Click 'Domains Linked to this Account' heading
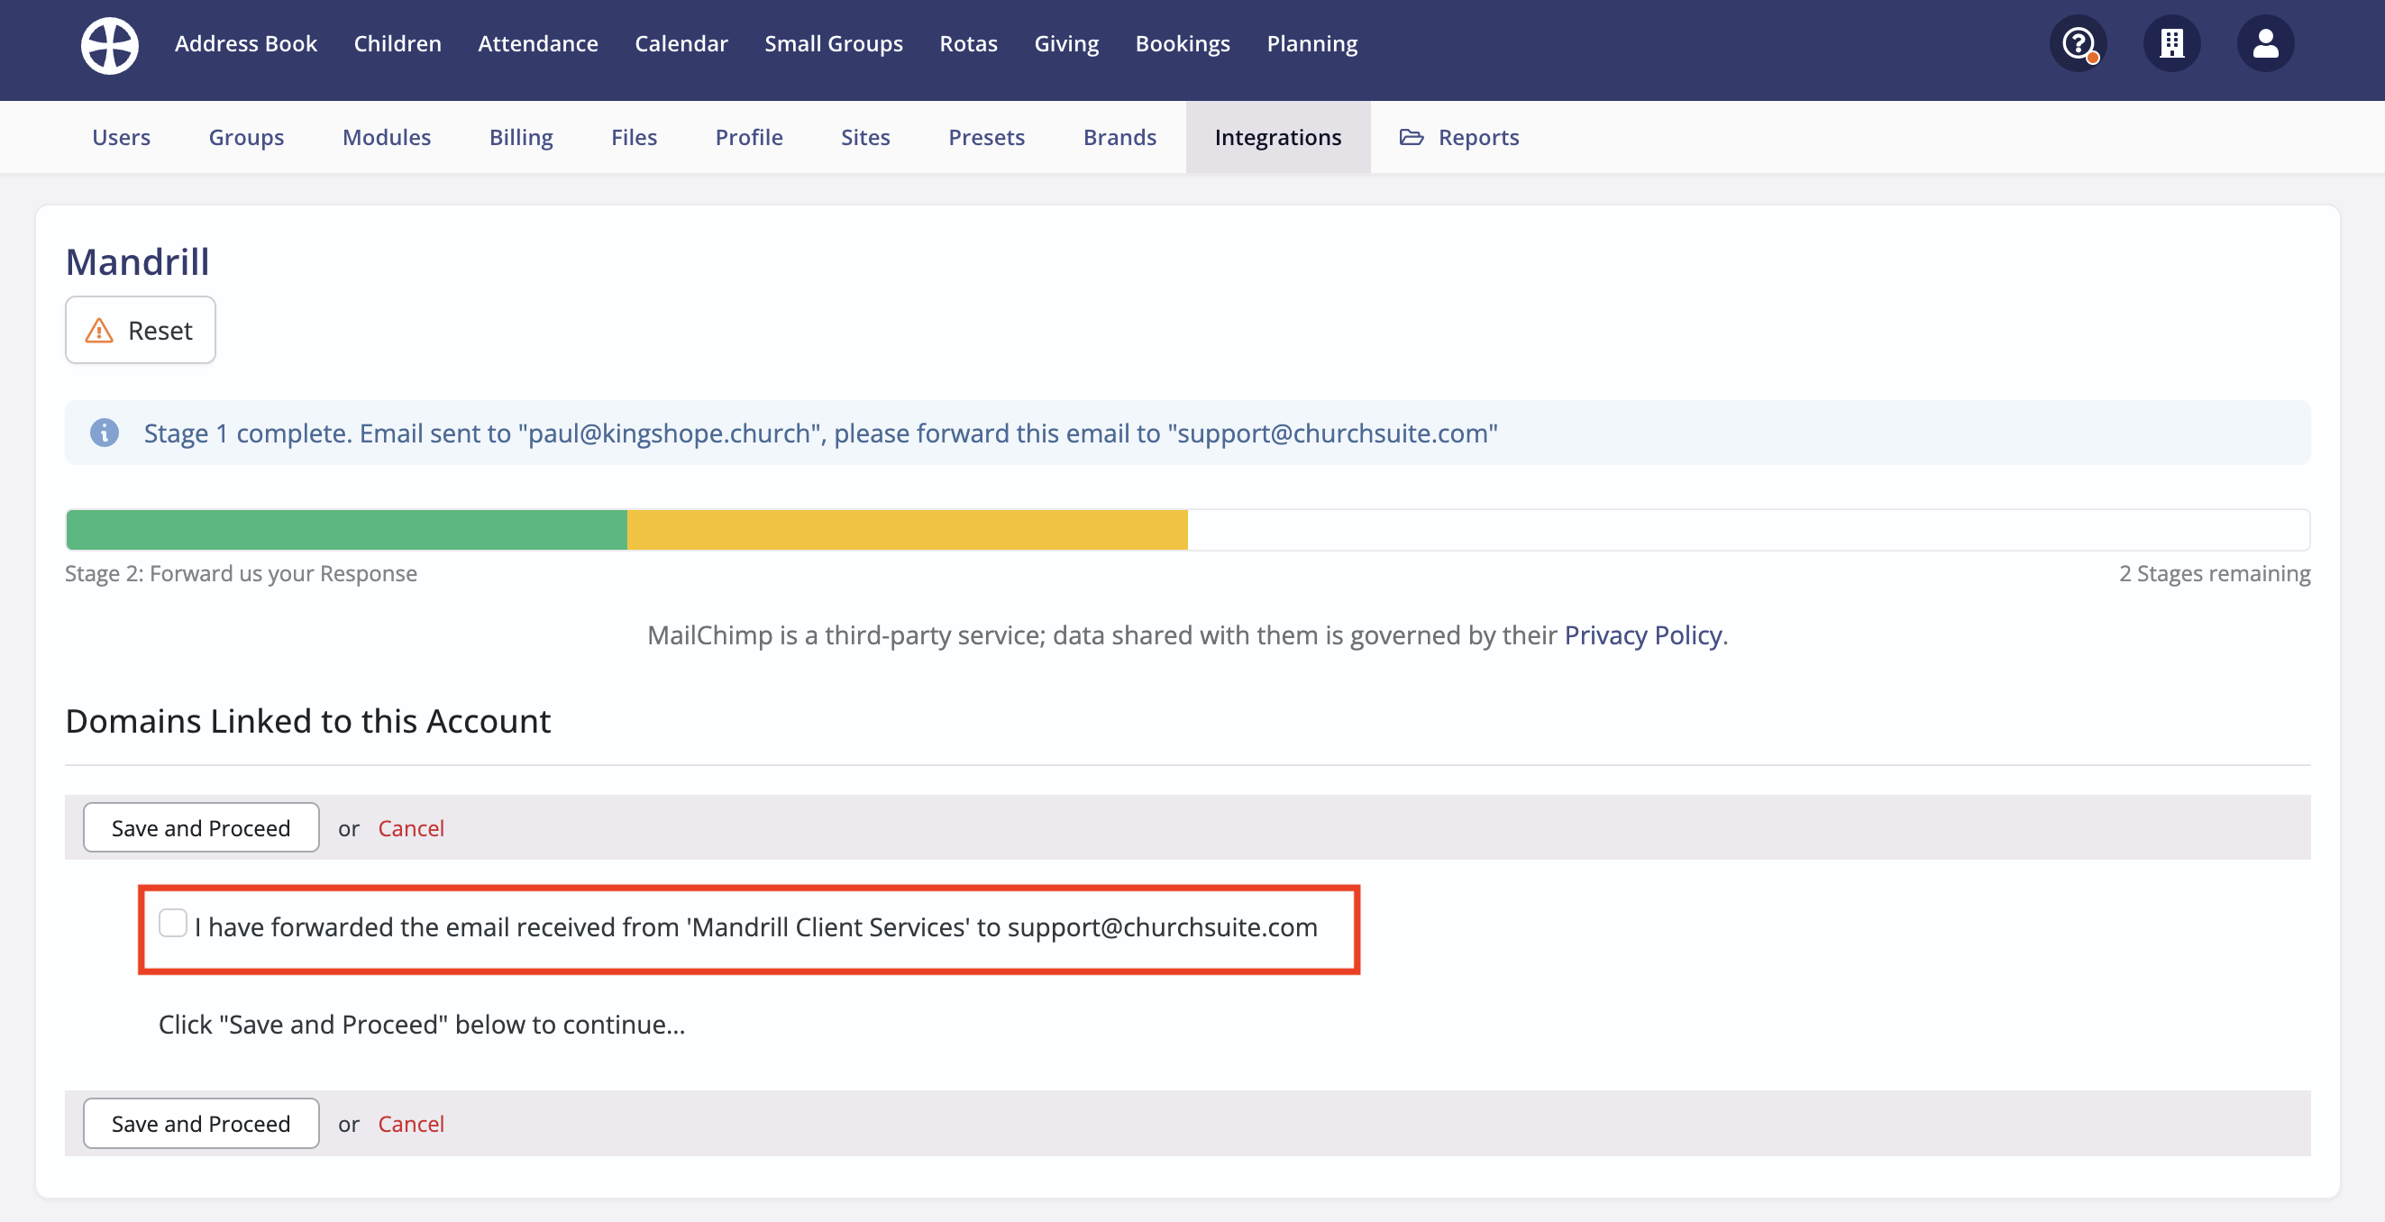 pyautogui.click(x=308, y=721)
